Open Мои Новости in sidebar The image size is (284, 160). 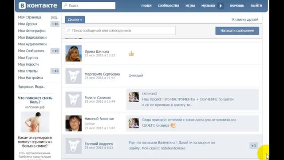click(x=28, y=64)
